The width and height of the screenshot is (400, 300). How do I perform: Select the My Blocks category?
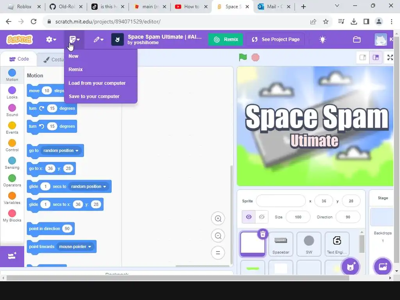(12, 216)
